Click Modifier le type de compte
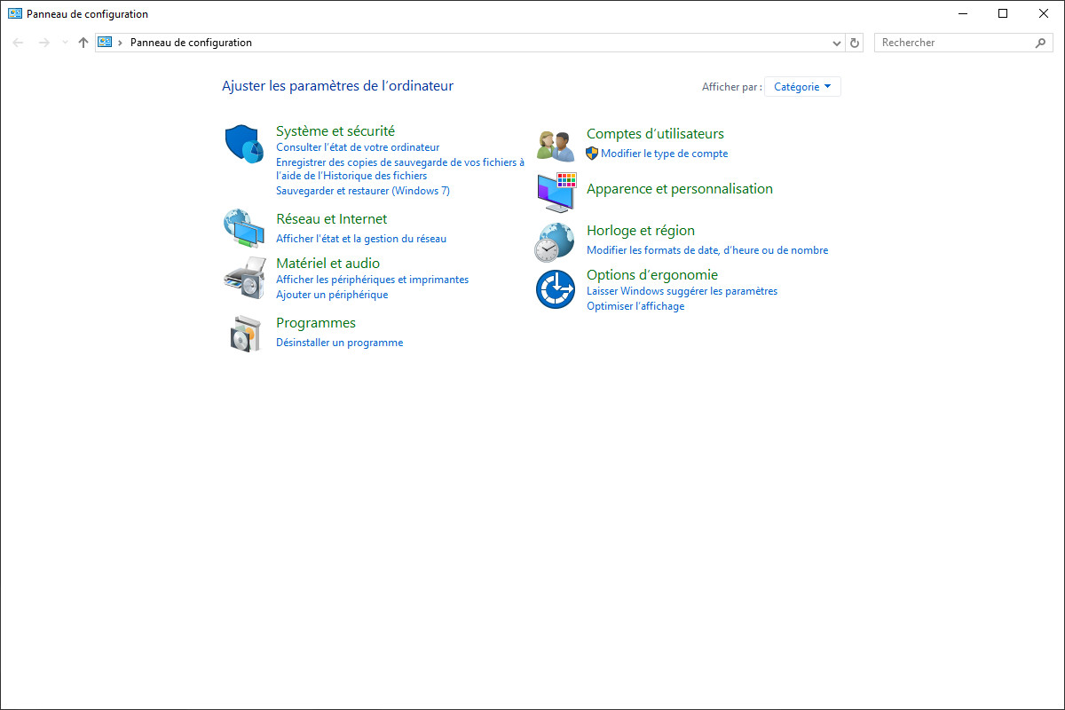This screenshot has height=710, width=1065. click(665, 154)
